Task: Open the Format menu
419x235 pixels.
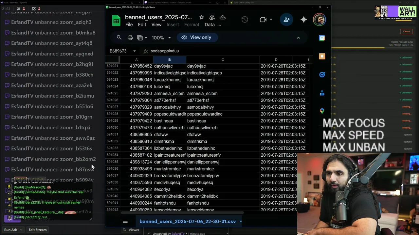Action: 192,24
